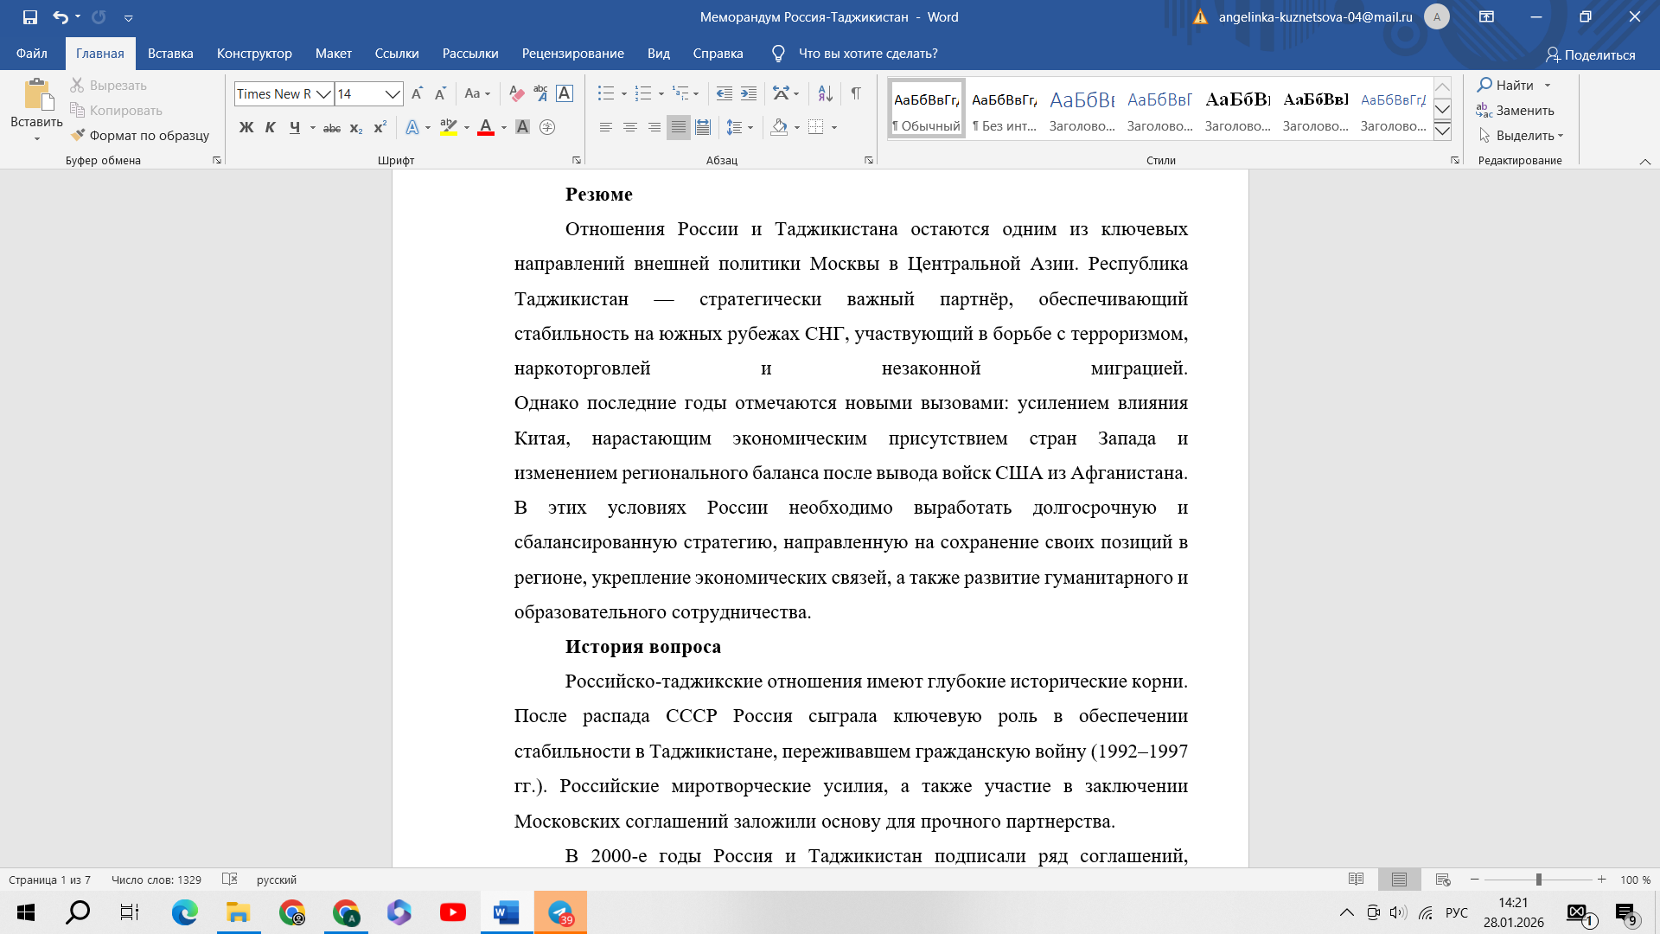Toggle Italic formatting (К)

point(271,128)
